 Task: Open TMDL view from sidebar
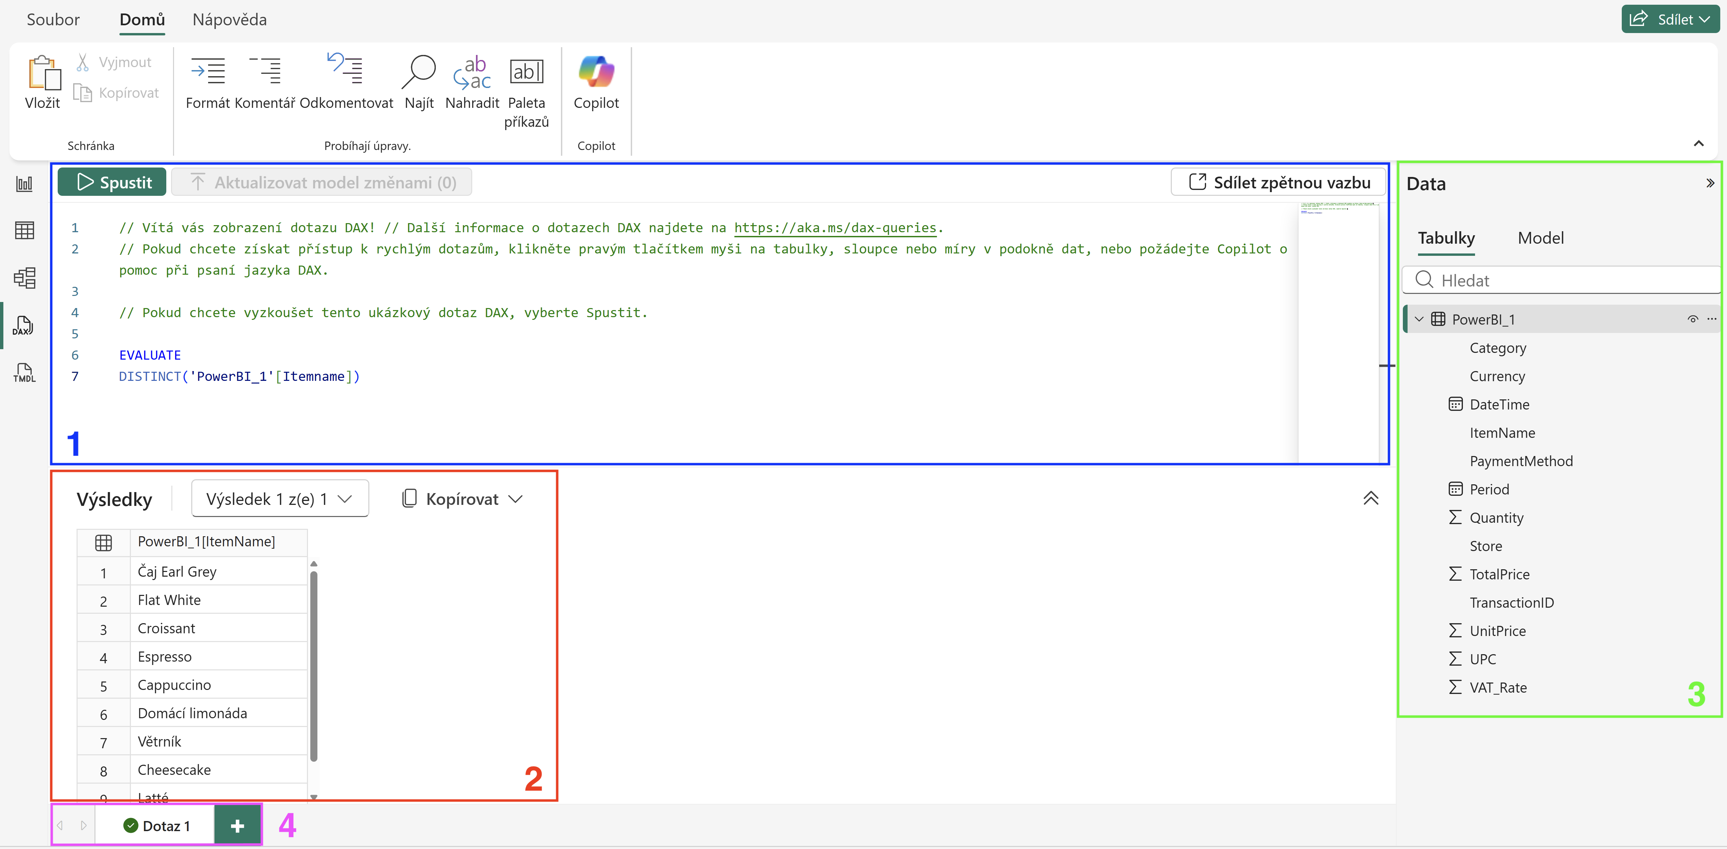(24, 372)
